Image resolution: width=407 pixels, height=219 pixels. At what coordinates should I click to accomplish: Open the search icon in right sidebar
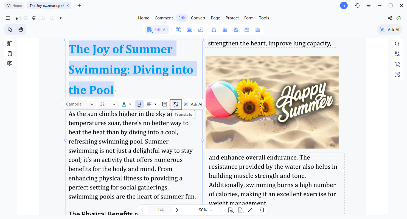tap(397, 44)
